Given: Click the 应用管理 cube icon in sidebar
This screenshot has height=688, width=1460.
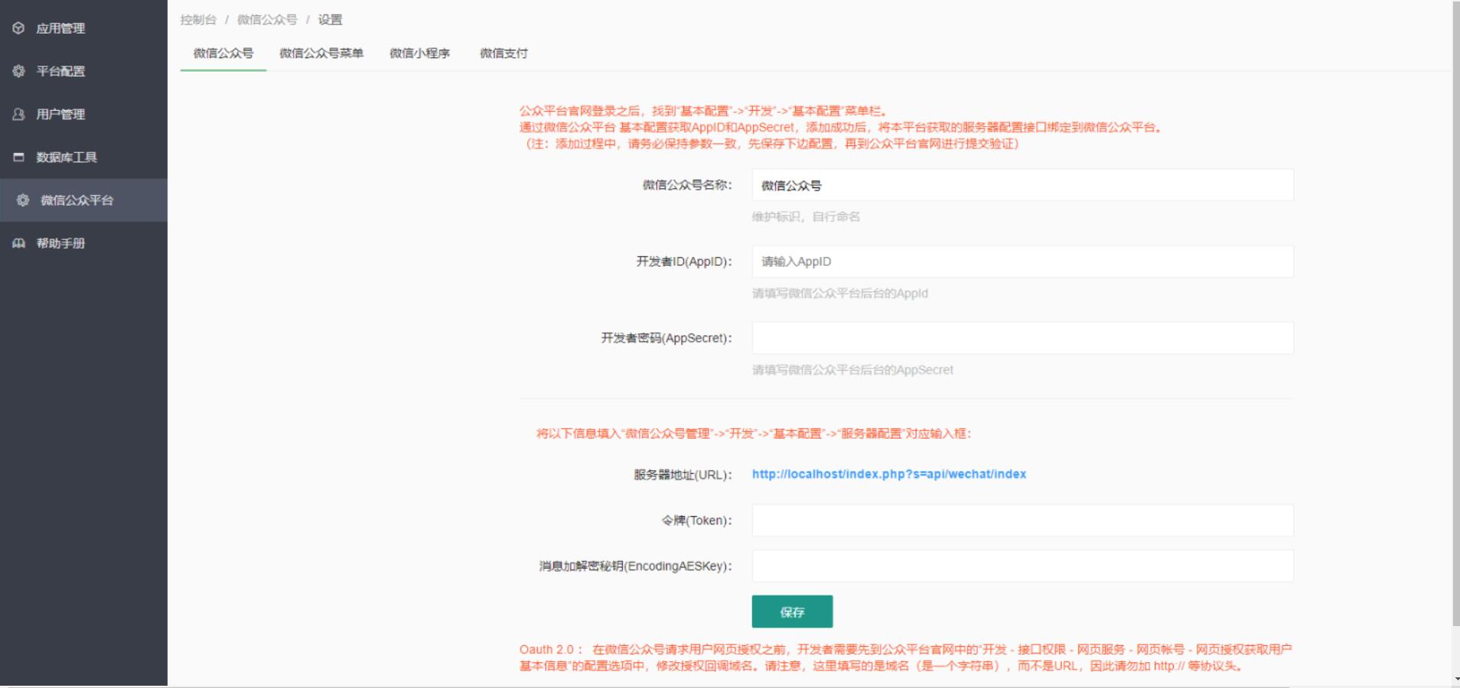Looking at the screenshot, I should click(x=18, y=28).
